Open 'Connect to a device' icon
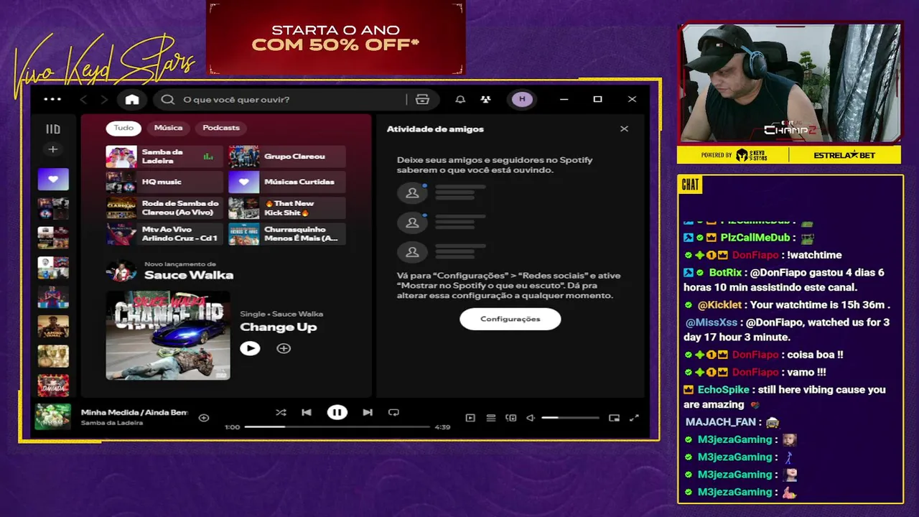 click(511, 417)
